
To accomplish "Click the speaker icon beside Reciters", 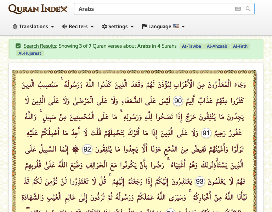I will [64, 26].
